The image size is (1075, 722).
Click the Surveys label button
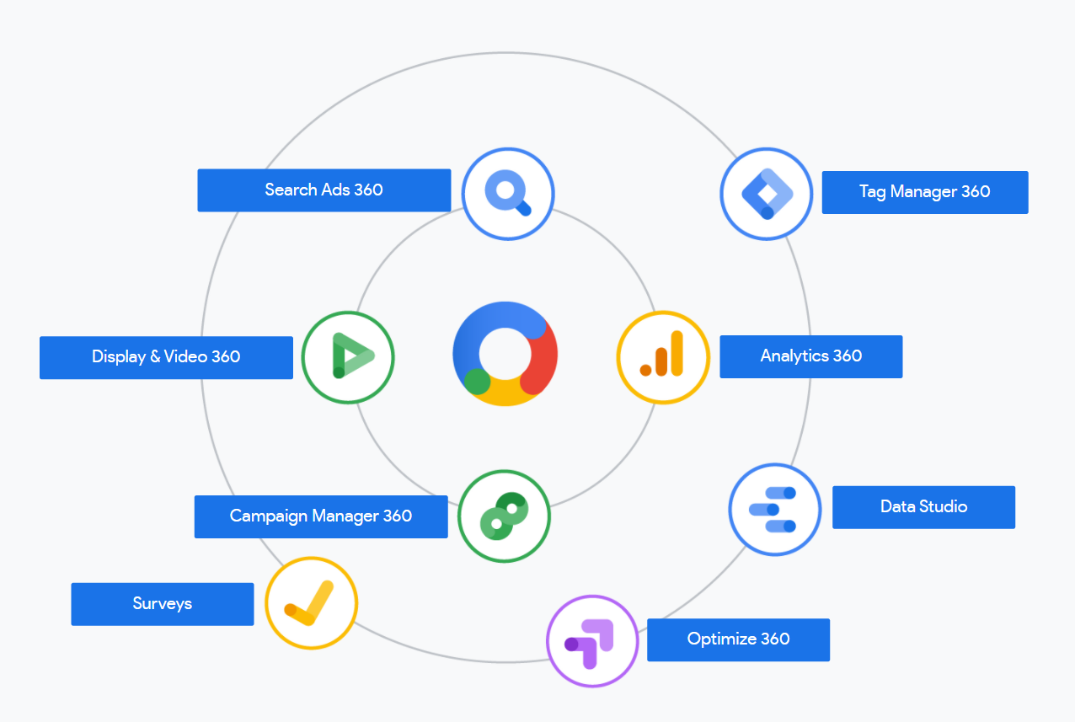click(x=162, y=604)
